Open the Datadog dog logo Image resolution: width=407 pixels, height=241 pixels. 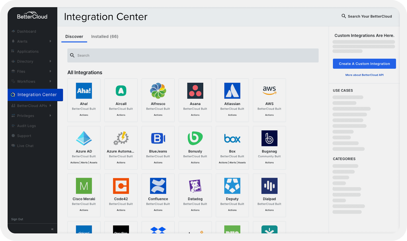tap(195, 186)
